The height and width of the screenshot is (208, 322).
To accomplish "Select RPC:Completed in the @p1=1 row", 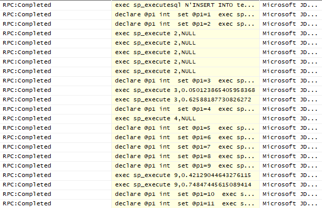I will point(27,15).
